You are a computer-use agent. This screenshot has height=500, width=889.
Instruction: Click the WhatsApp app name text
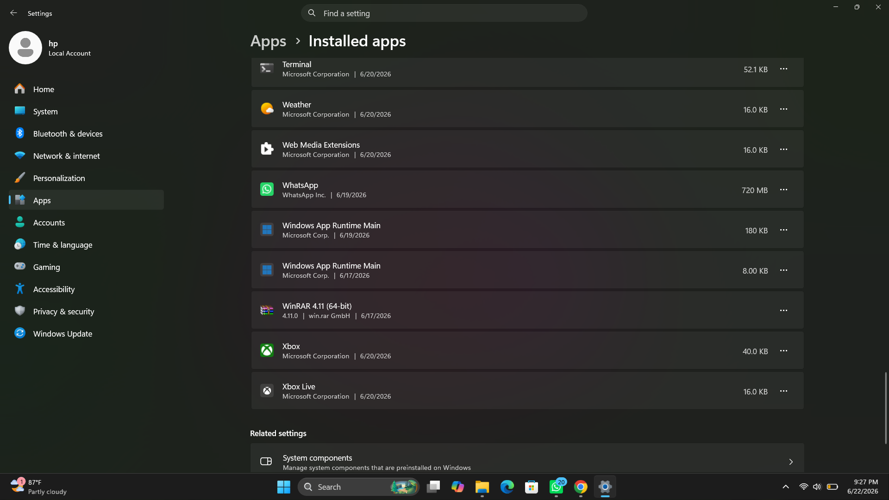click(x=300, y=185)
